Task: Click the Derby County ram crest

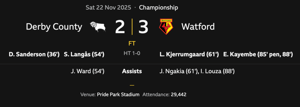Action: [x=98, y=27]
